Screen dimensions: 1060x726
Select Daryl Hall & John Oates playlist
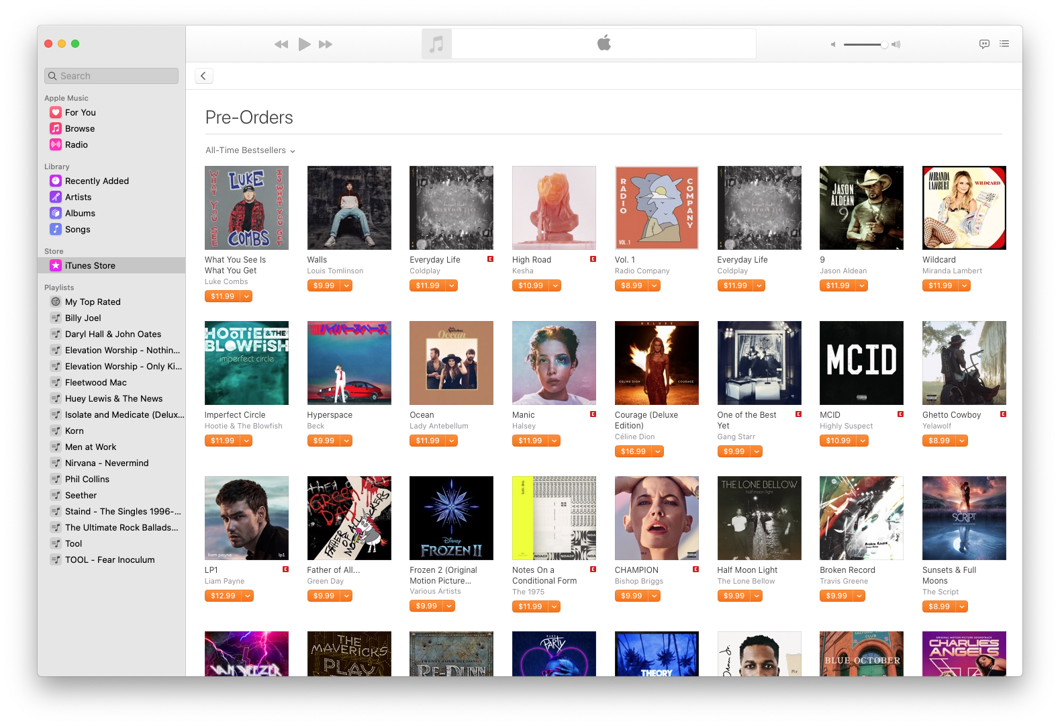click(111, 334)
